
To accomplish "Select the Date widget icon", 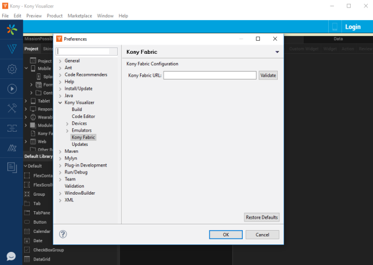I will pyautogui.click(x=27, y=240).
